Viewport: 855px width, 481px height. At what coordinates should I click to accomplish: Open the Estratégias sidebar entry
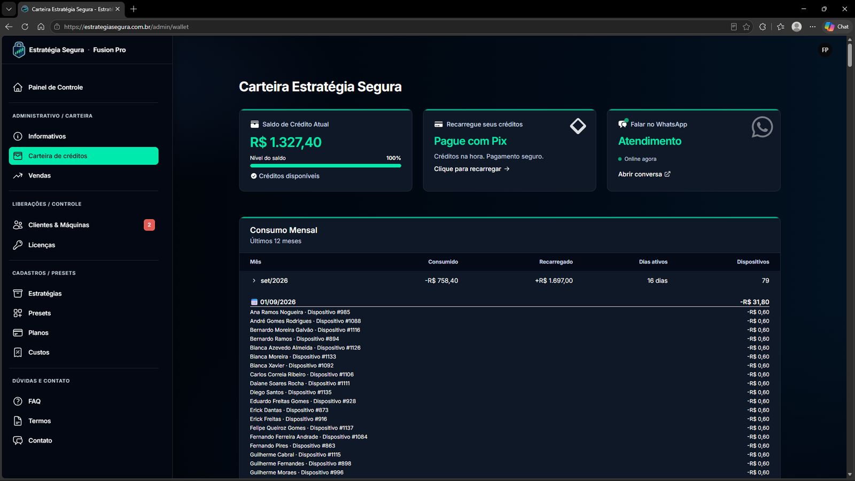84,293
